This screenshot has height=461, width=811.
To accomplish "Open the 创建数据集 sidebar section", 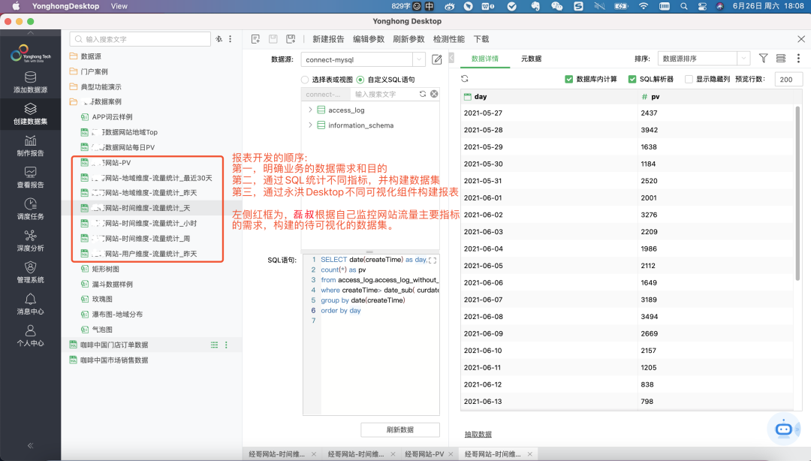I will point(31,114).
